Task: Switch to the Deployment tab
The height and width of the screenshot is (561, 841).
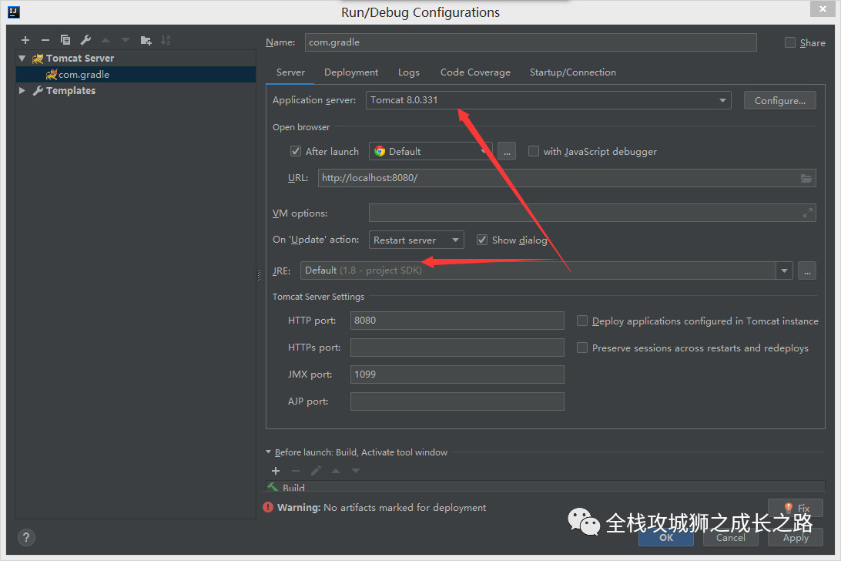Action: pos(351,72)
